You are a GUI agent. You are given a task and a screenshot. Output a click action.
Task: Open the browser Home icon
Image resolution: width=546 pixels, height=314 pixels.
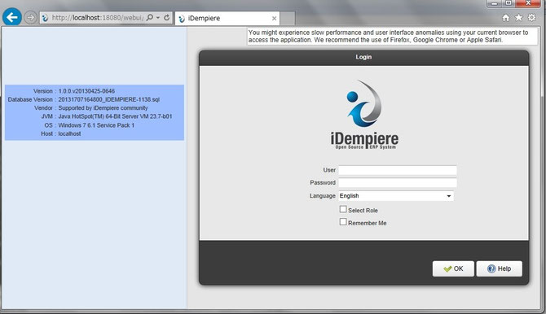click(x=505, y=17)
